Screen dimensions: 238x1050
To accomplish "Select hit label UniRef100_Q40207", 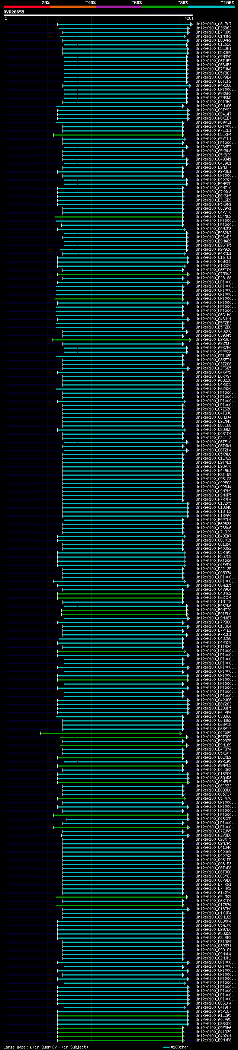I will pos(213,180).
